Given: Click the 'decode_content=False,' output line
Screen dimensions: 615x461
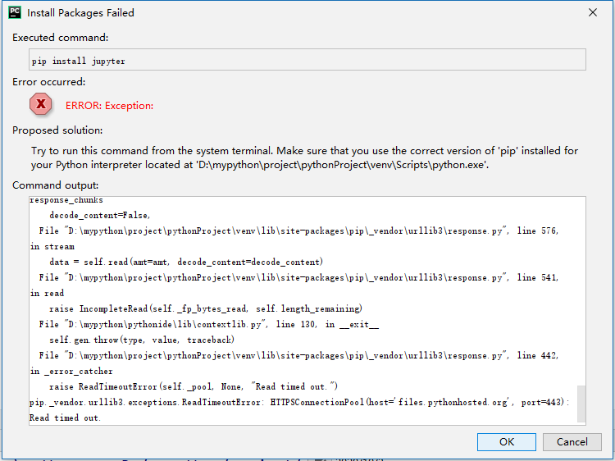Looking at the screenshot, I should click(x=99, y=215).
